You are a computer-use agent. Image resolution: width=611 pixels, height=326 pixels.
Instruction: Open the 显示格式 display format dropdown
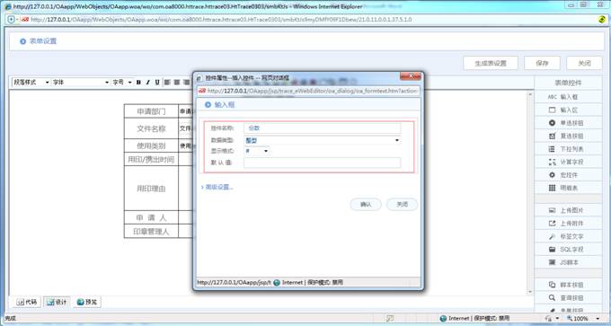[256, 151]
